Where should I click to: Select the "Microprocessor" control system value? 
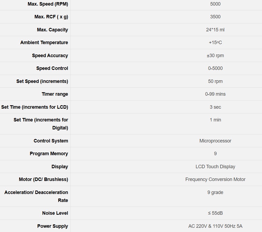point(215,141)
